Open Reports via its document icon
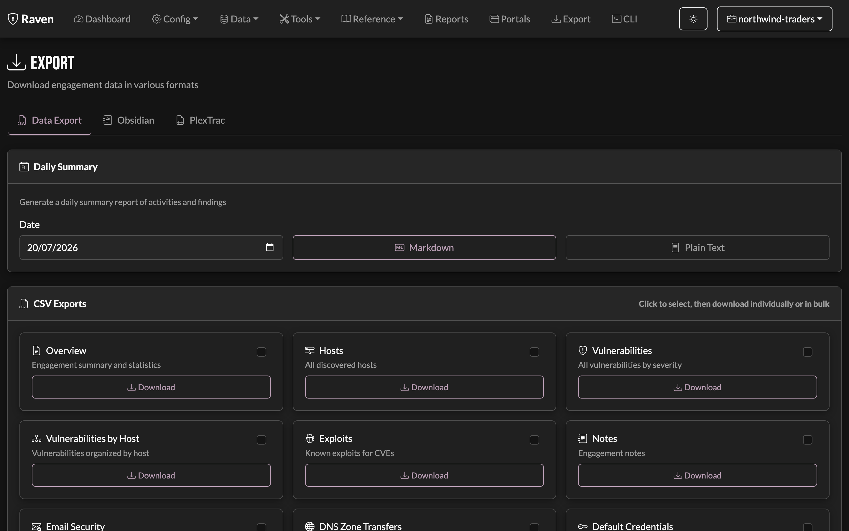Viewport: 849px width, 531px height. coord(429,19)
